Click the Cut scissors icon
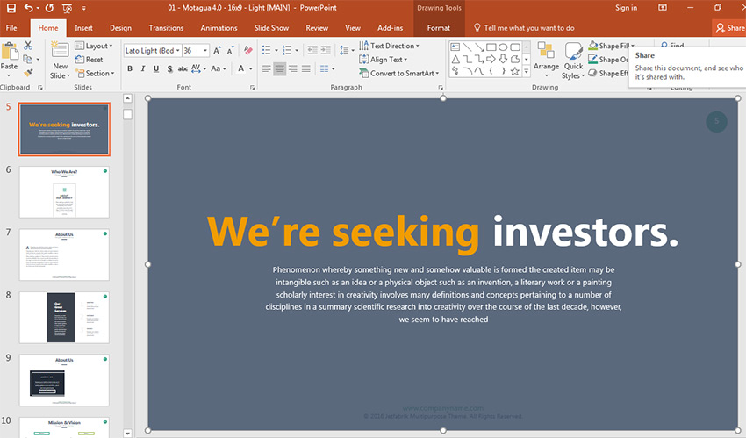The image size is (746, 438). [28, 46]
